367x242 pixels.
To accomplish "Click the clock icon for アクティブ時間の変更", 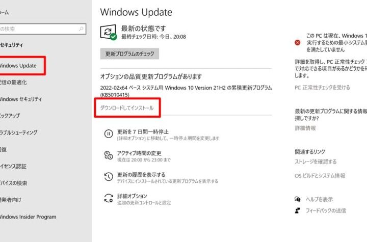I will point(108,155).
